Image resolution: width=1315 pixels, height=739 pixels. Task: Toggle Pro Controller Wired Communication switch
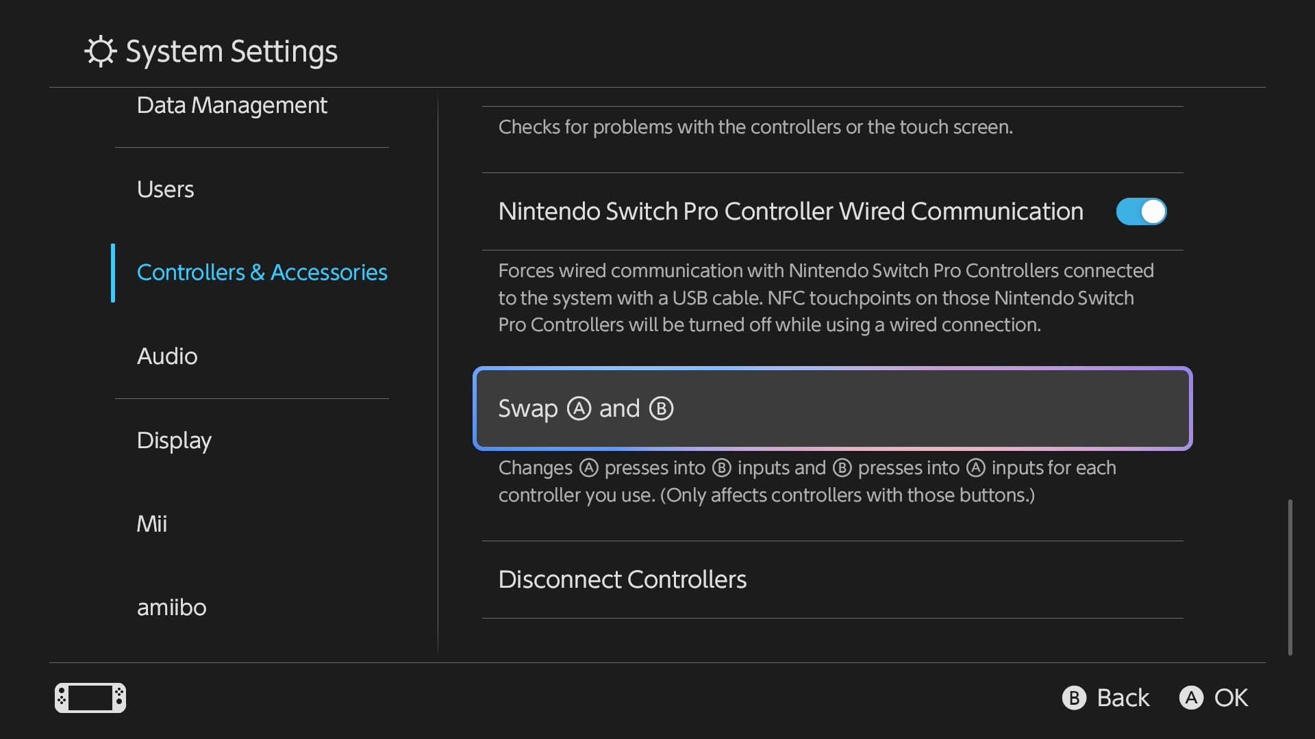tap(1141, 211)
